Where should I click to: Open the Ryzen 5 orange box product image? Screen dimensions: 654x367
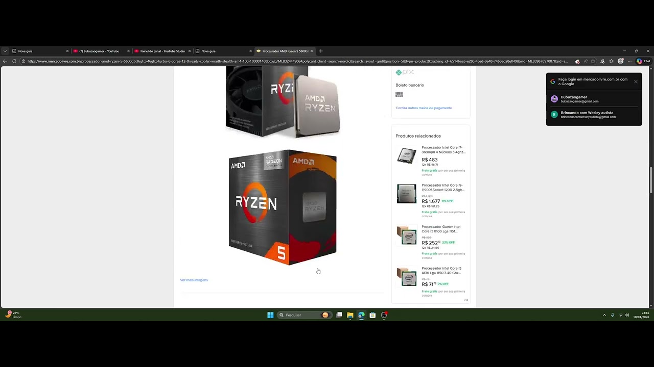[283, 207]
